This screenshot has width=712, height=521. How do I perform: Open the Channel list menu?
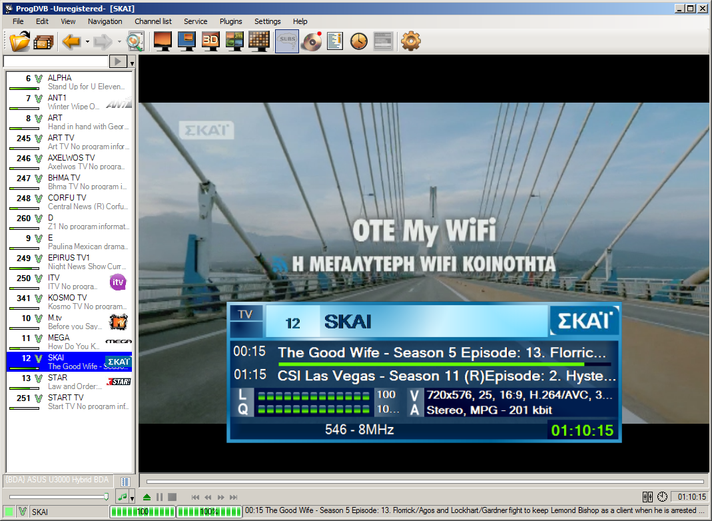pos(153,21)
